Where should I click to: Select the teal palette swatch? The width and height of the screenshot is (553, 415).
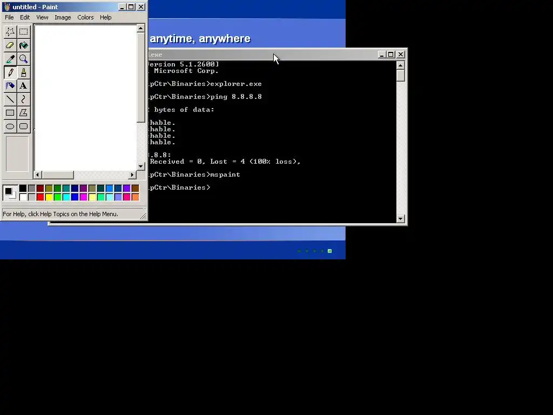tap(66, 188)
